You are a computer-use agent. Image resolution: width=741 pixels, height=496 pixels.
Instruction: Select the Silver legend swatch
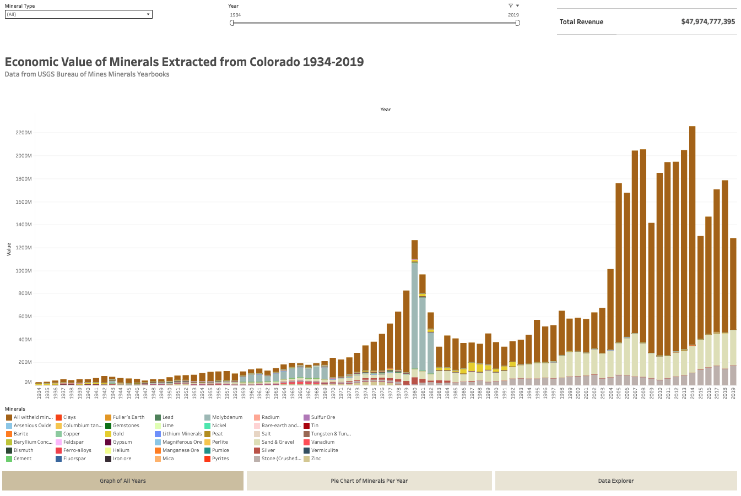pos(257,450)
